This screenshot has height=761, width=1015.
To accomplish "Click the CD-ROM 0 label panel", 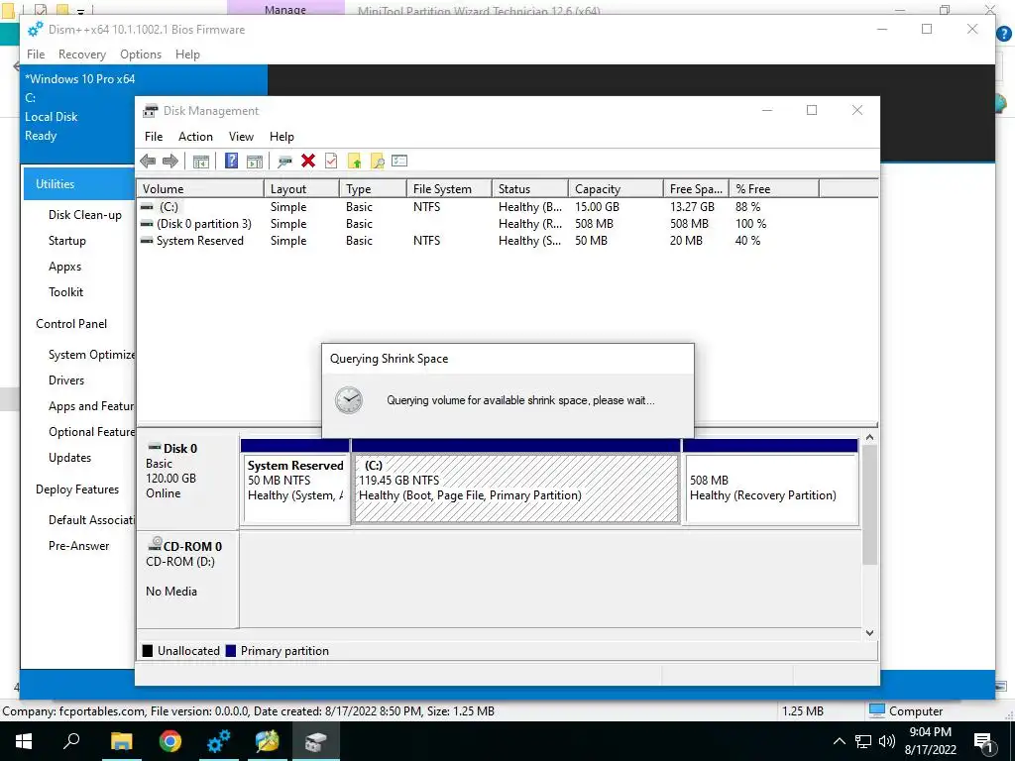I will [x=187, y=579].
